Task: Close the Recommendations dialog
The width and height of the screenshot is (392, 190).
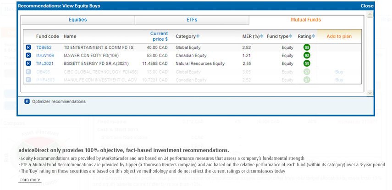Action: [x=367, y=6]
